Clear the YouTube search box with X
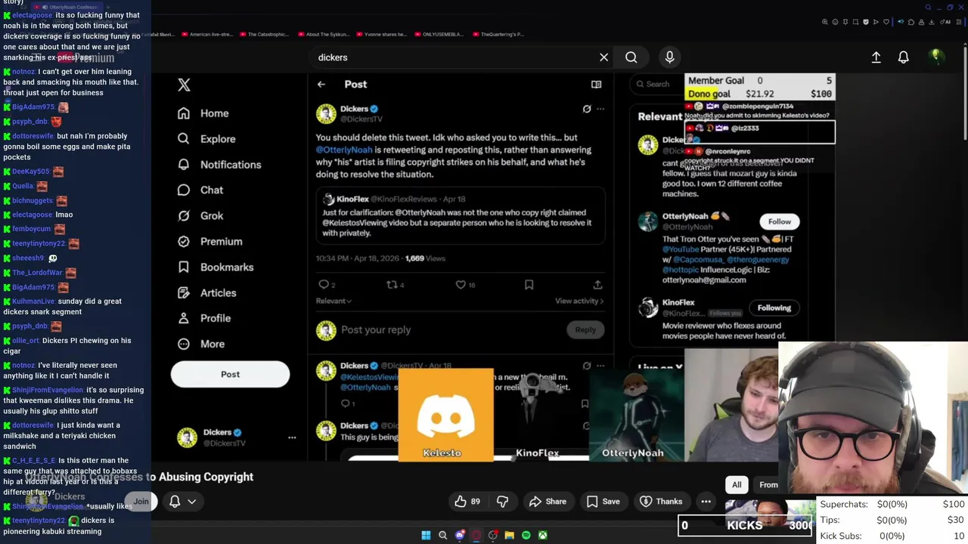 coord(603,57)
